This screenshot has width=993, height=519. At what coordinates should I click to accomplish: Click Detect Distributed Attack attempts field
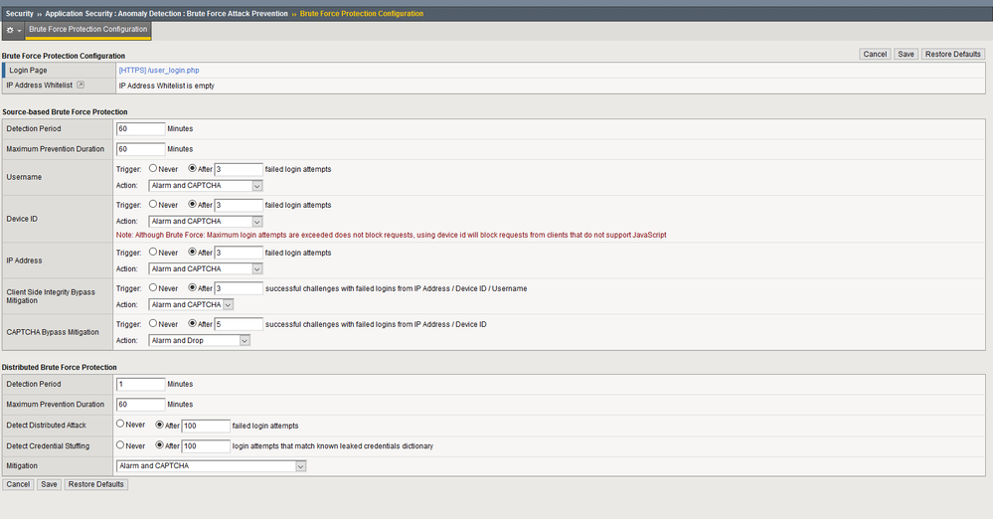206,426
